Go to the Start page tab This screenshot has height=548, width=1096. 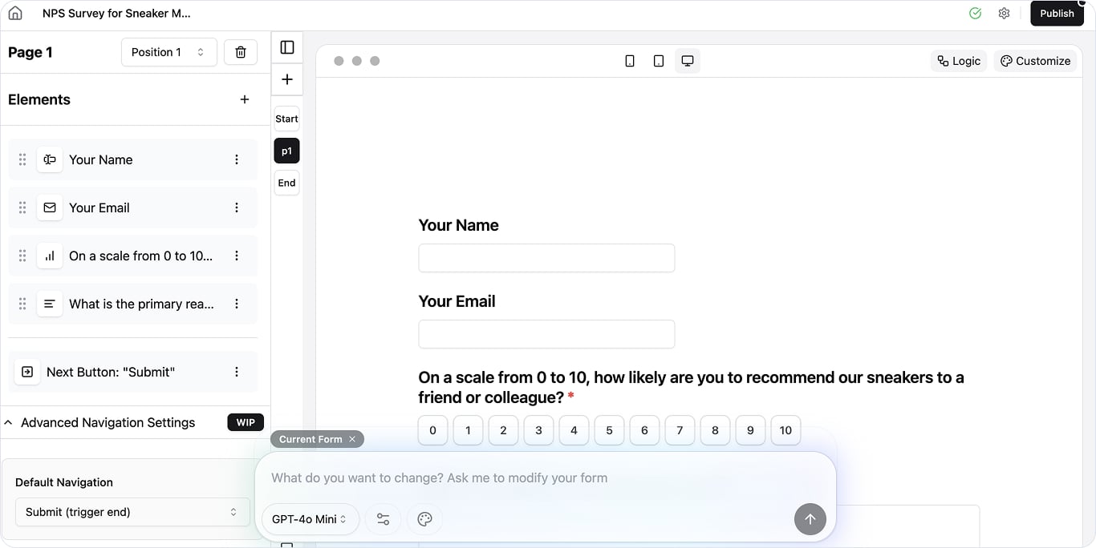pyautogui.click(x=286, y=119)
